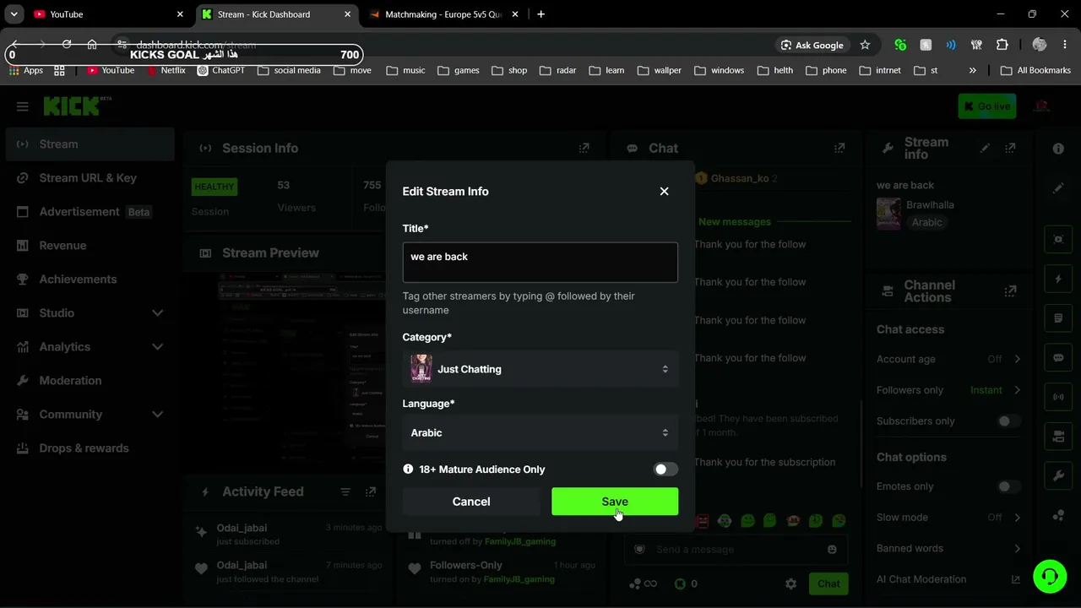Screen dimensions: 1081x608
Task: Open Stream URL & Key page
Action: pyautogui.click(x=90, y=178)
